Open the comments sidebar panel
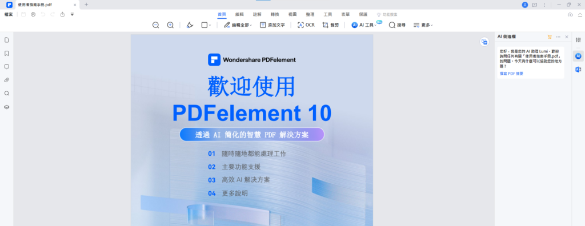 pos(7,67)
